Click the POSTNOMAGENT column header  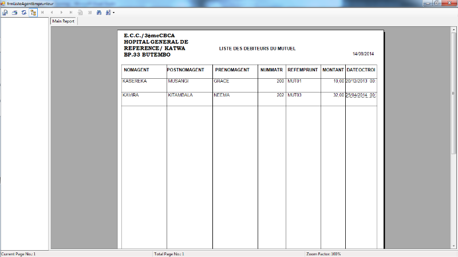185,70
